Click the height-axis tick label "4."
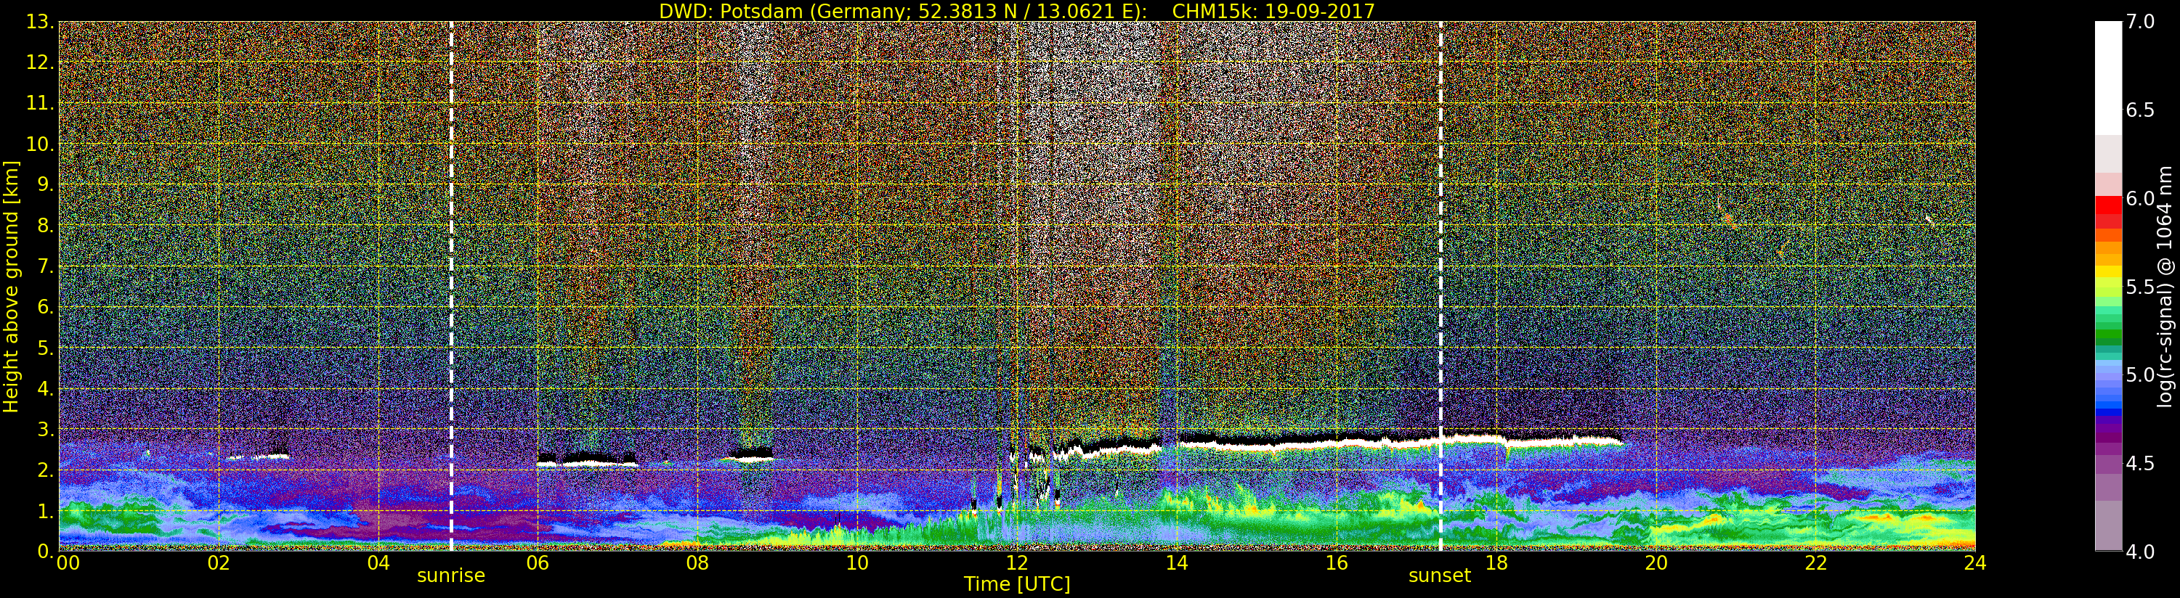This screenshot has height=598, width=2180. tap(45, 388)
